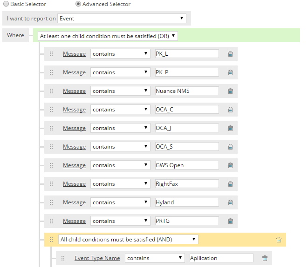Open the OR condition group dropdown
Viewport: 308px width, 267px height.
(108, 36)
